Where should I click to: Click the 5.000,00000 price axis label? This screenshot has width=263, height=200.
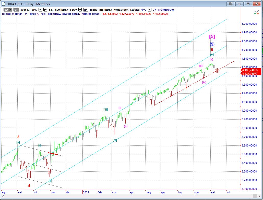(x=249, y=24)
